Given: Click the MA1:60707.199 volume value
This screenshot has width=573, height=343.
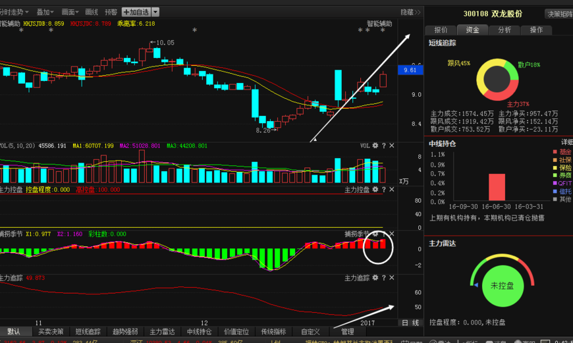Looking at the screenshot, I should 93,145.
